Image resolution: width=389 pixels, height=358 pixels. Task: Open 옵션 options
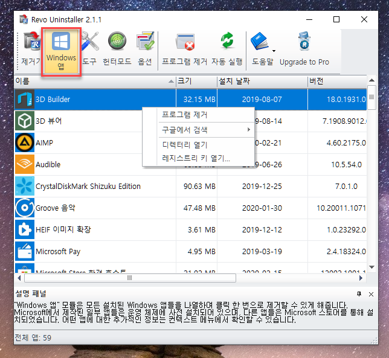(x=145, y=50)
